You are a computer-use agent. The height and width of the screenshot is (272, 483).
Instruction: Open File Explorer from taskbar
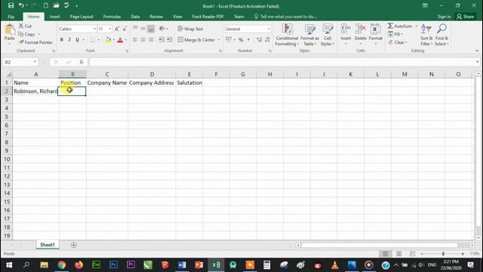tap(44, 265)
